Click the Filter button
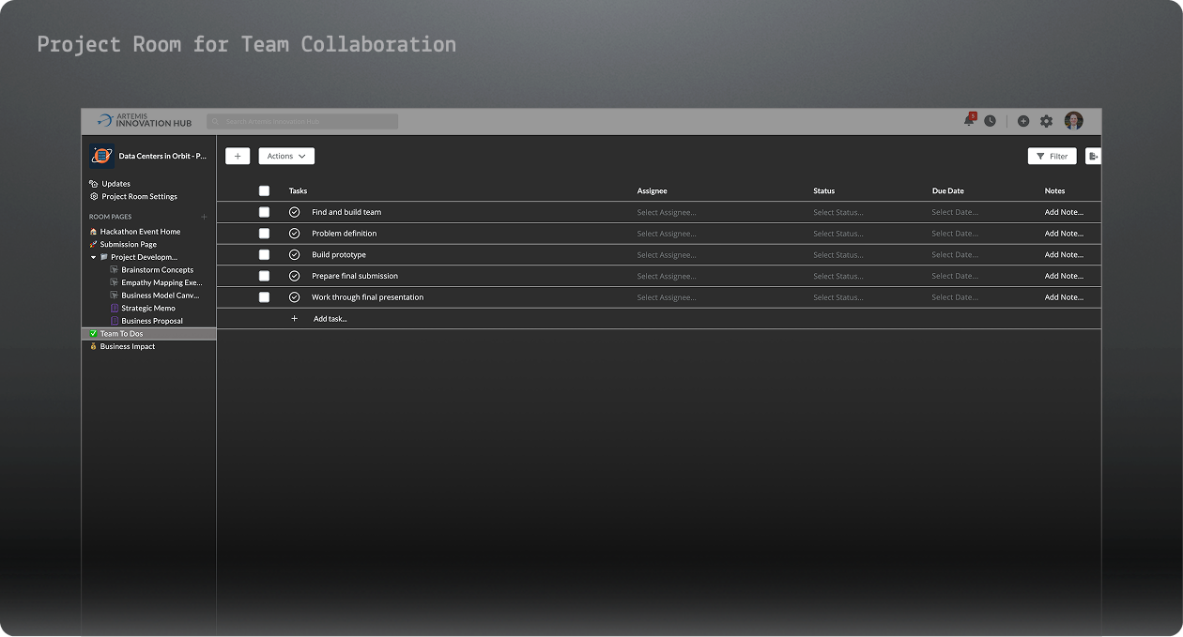 [x=1052, y=157]
